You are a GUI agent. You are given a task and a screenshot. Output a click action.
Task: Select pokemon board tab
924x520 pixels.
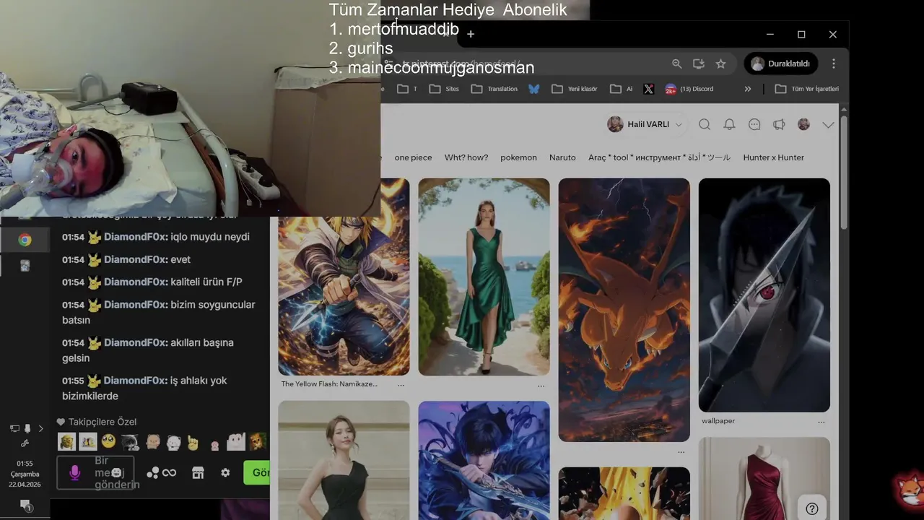518,157
